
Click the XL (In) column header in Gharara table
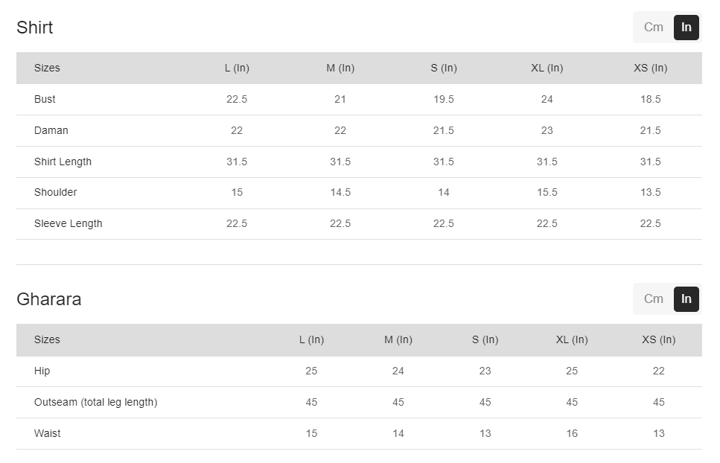click(572, 339)
